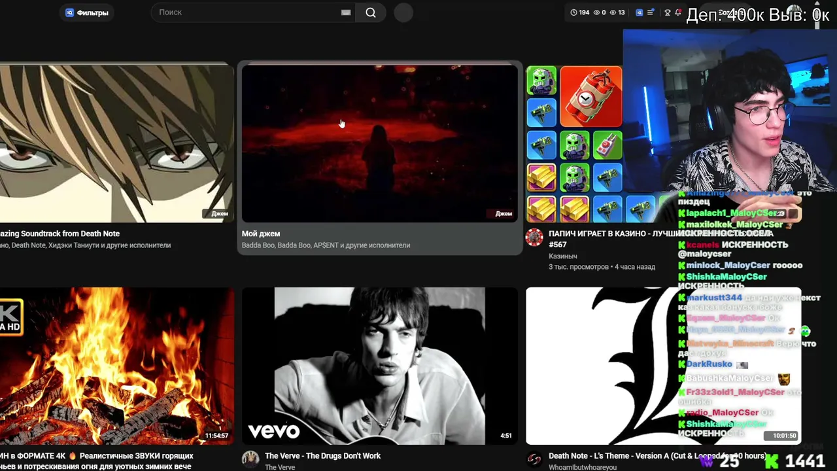Click the magnifier search button

tap(371, 12)
